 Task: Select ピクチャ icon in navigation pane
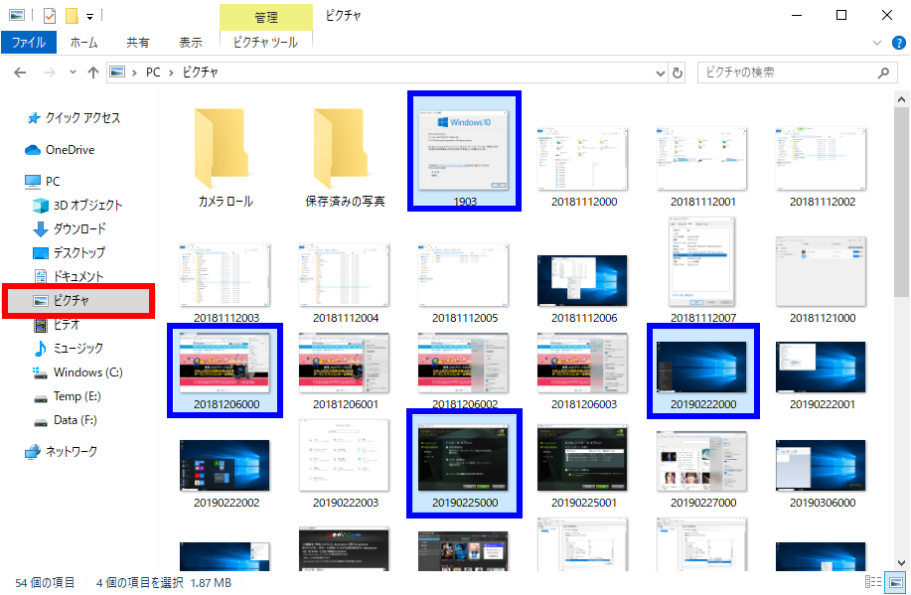(x=41, y=300)
